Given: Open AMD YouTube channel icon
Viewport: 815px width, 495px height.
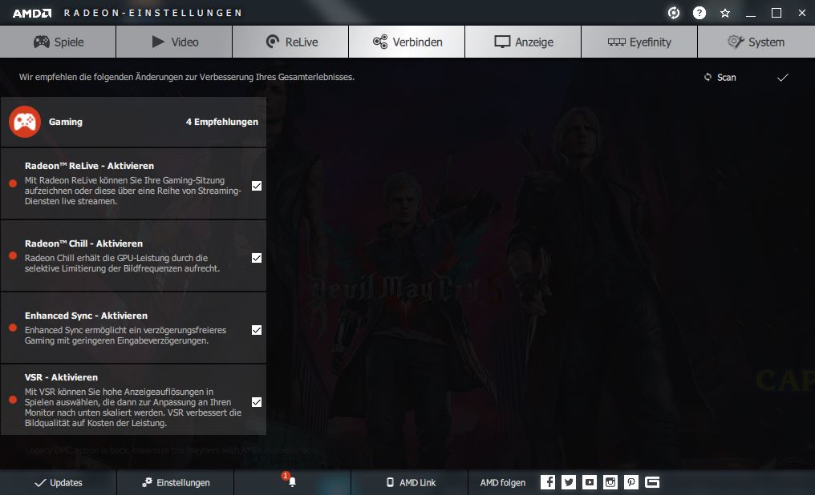Looking at the screenshot, I should click(590, 482).
